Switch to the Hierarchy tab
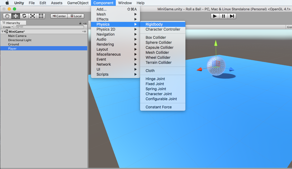The width and height of the screenshot is (292, 169). coord(13,23)
